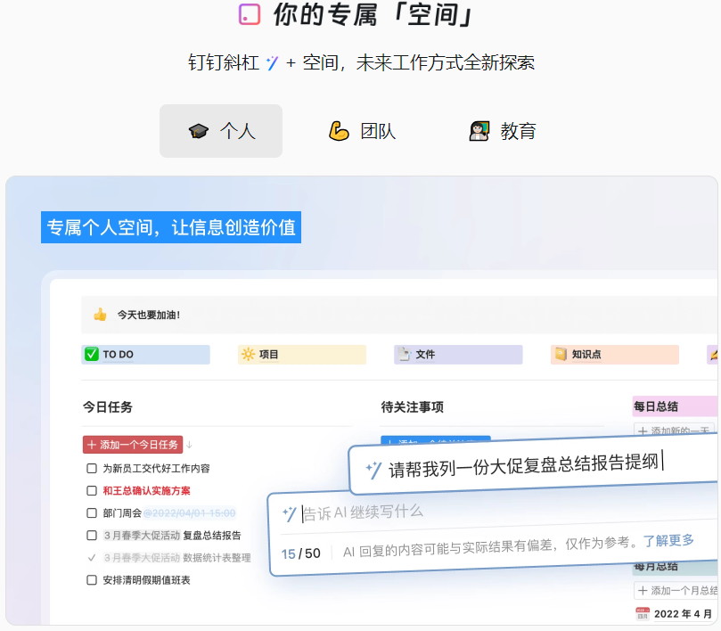This screenshot has width=721, height=631.
Task: Check the 安排清明假期值班表 checkbox
Action: [x=92, y=580]
